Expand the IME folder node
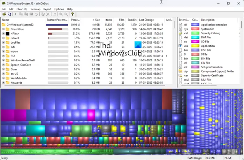Image resolution: width=244 pixels, height=160 pixels. [x=3, y=47]
